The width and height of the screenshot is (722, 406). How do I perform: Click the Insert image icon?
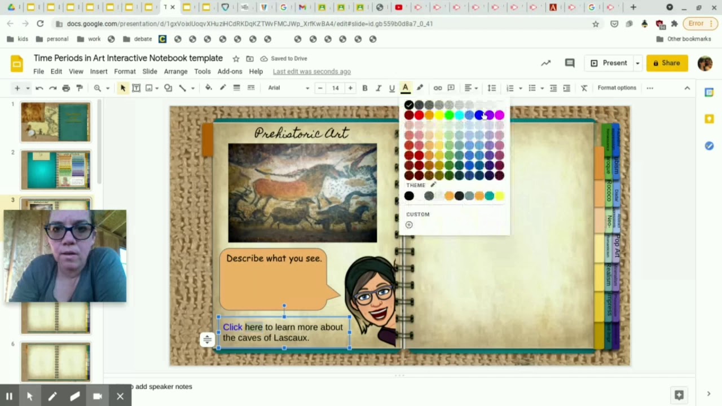149,88
